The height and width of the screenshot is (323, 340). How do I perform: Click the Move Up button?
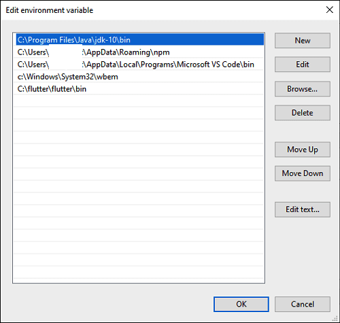point(303,150)
